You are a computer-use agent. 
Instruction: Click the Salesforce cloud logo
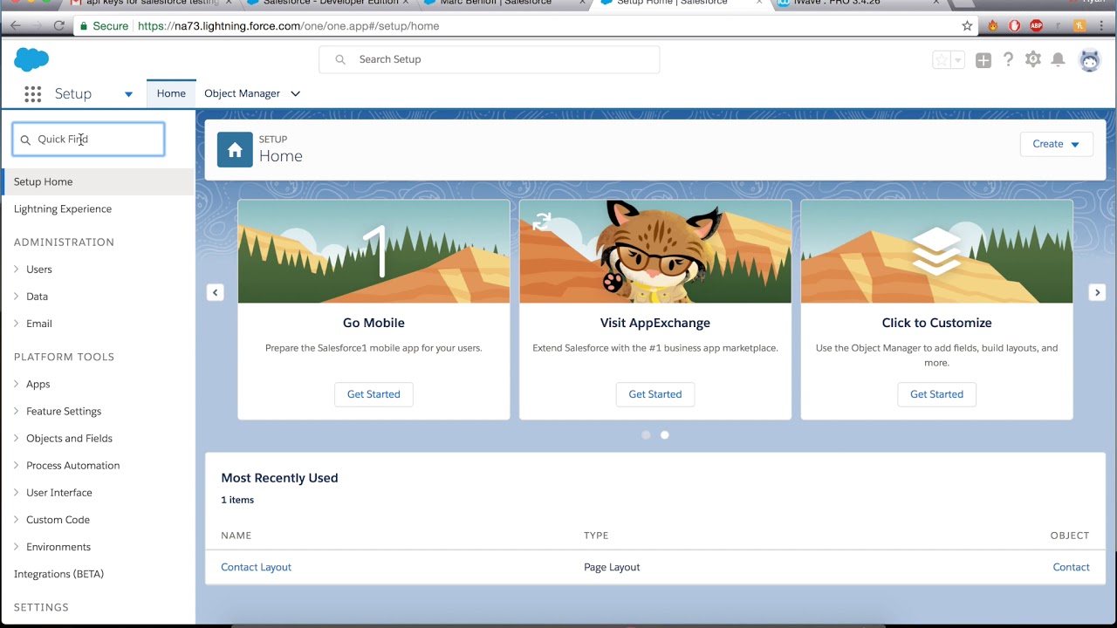click(x=31, y=59)
